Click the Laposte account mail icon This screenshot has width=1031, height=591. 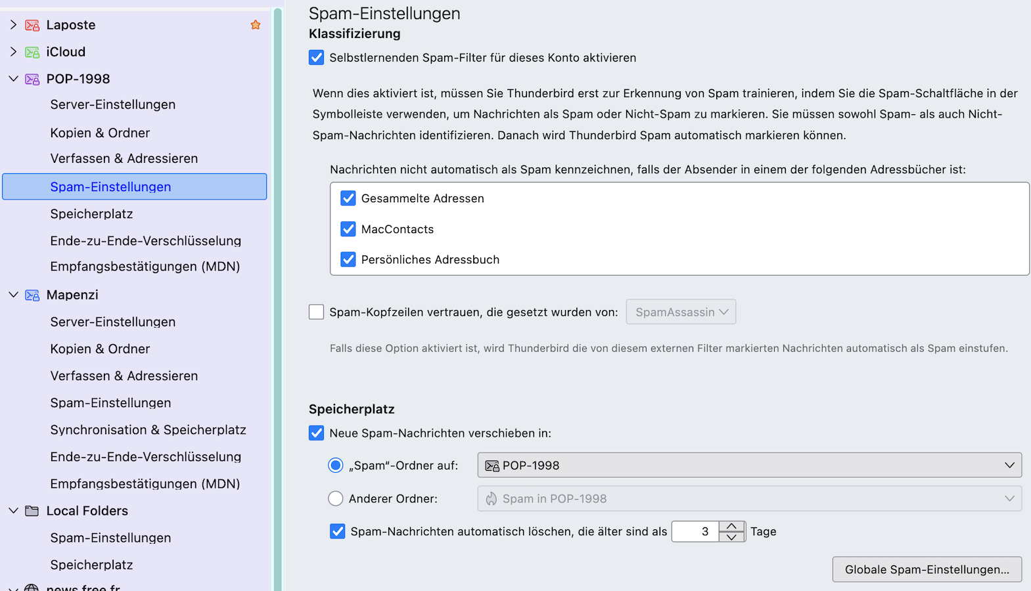coord(32,25)
